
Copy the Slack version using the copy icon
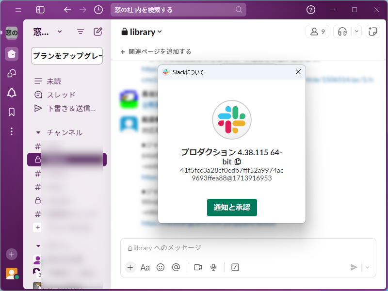tap(237, 162)
